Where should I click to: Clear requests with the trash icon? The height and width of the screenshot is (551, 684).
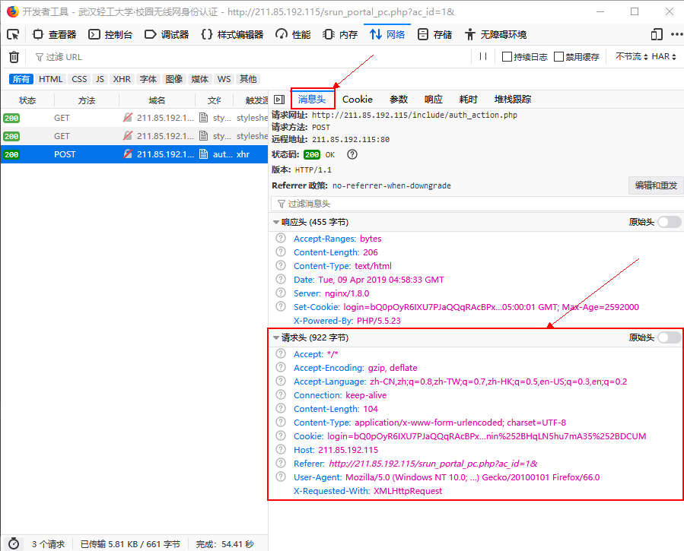point(14,57)
